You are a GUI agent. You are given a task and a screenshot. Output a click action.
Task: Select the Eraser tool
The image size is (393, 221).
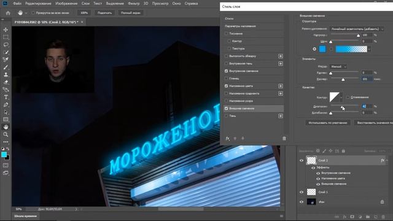tap(6, 82)
